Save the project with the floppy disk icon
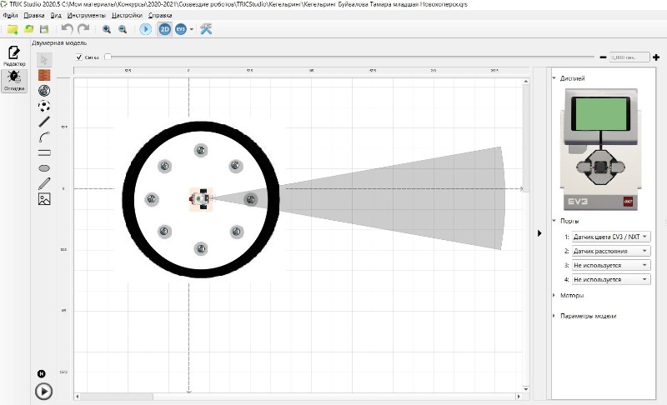667x405 pixels. click(44, 29)
